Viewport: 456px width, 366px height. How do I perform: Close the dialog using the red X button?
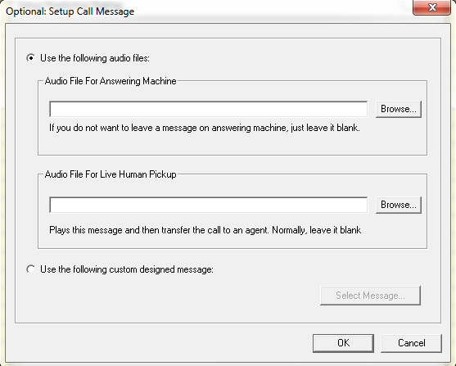(x=432, y=7)
